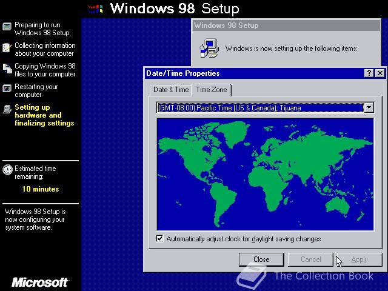Open the time zone dropdown arrow

[x=369, y=108]
